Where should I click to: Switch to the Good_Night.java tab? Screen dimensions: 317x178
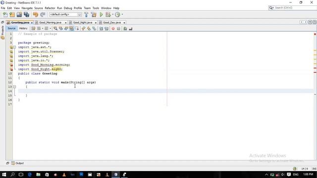point(83,23)
